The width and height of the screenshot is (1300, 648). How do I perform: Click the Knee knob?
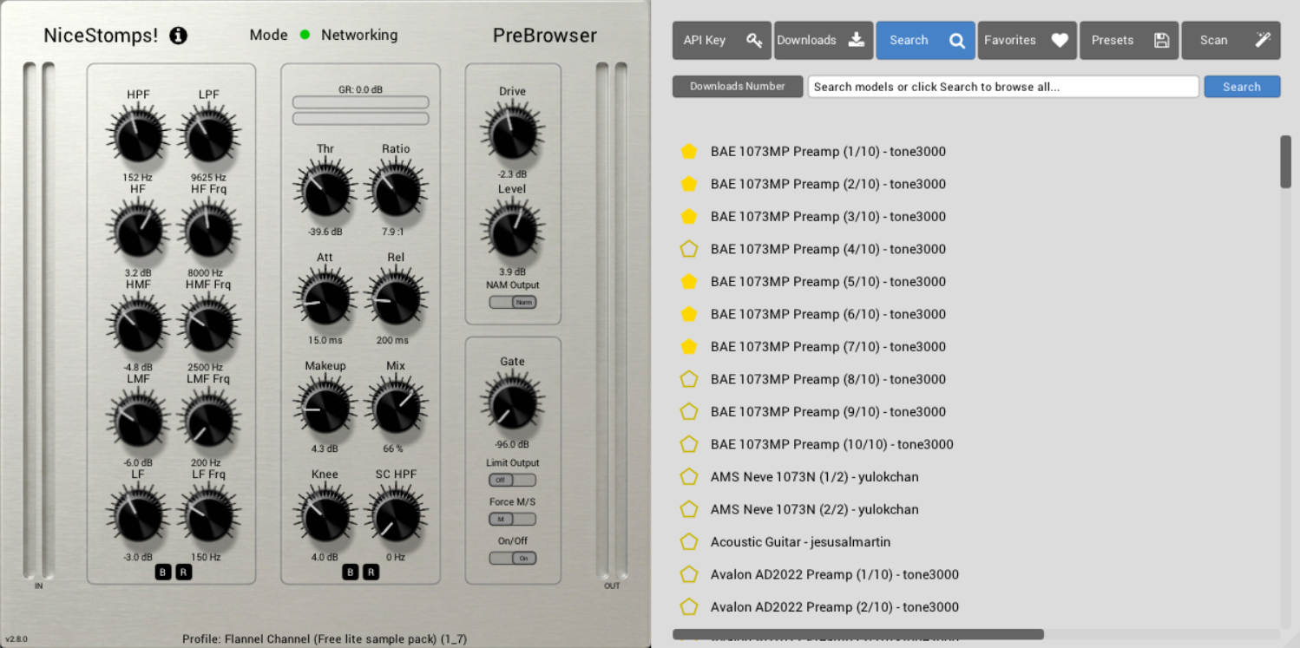pyautogui.click(x=325, y=515)
